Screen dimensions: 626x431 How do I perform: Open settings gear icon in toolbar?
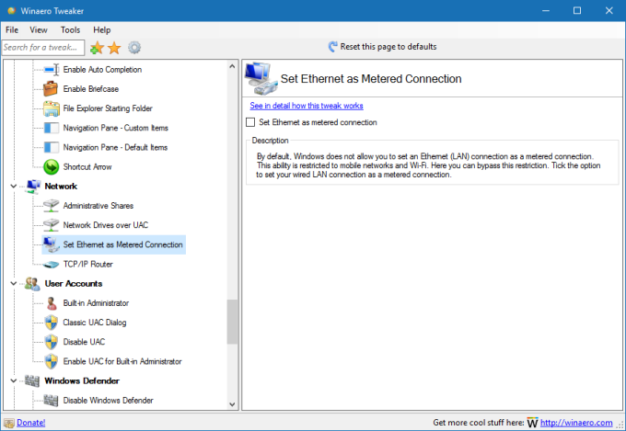coord(134,48)
